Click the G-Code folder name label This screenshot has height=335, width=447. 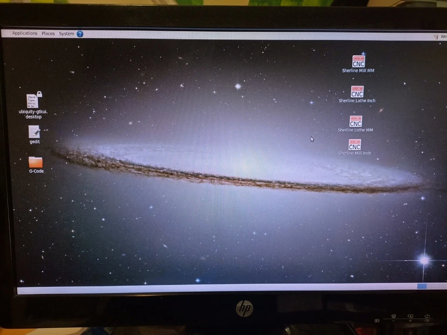(36, 171)
